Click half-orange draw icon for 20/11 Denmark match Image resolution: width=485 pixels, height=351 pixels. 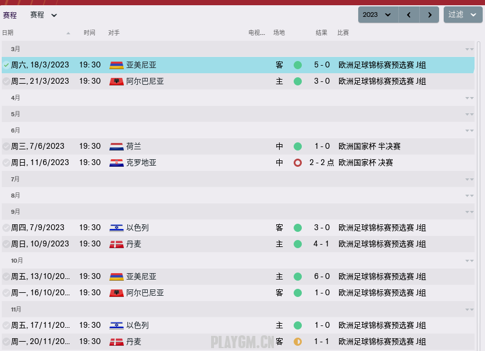(x=298, y=342)
